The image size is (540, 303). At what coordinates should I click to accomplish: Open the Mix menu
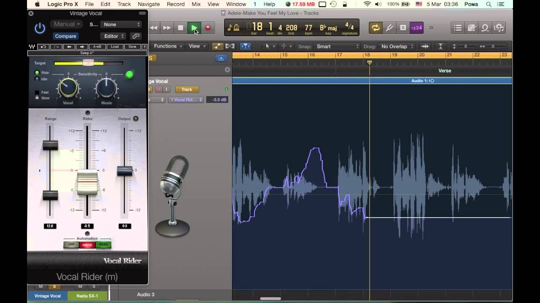pos(196,4)
